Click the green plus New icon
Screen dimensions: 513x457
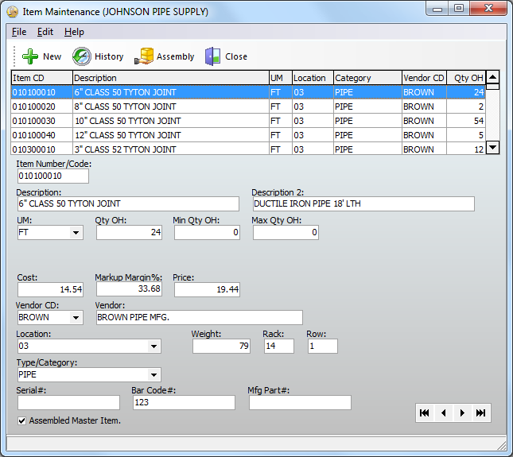30,56
